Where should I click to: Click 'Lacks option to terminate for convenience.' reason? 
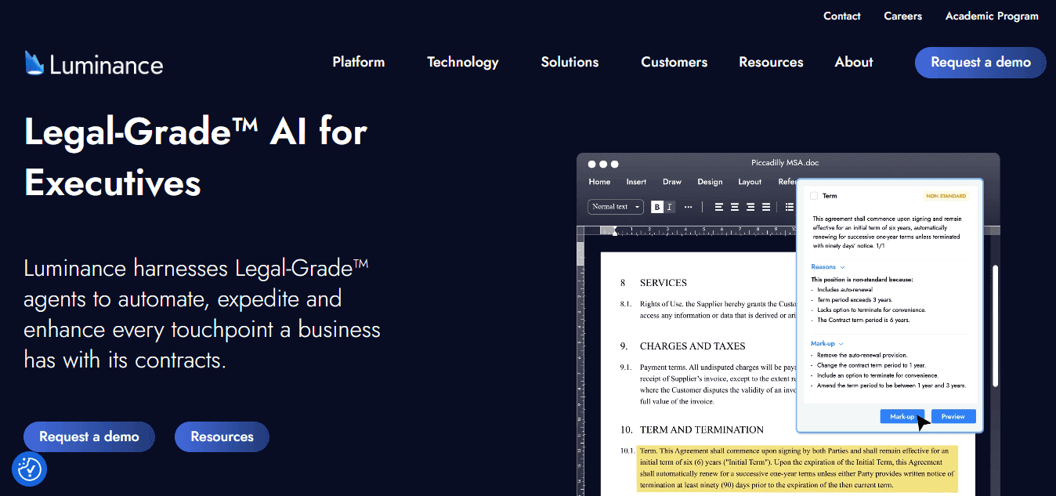point(871,310)
